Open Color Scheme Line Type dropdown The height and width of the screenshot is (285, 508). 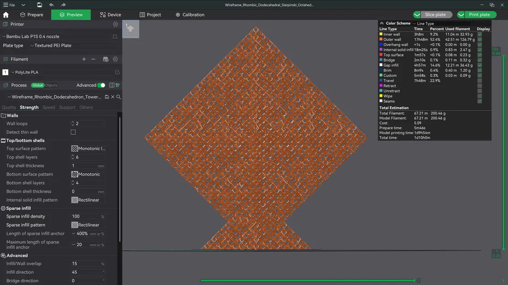tap(414, 24)
